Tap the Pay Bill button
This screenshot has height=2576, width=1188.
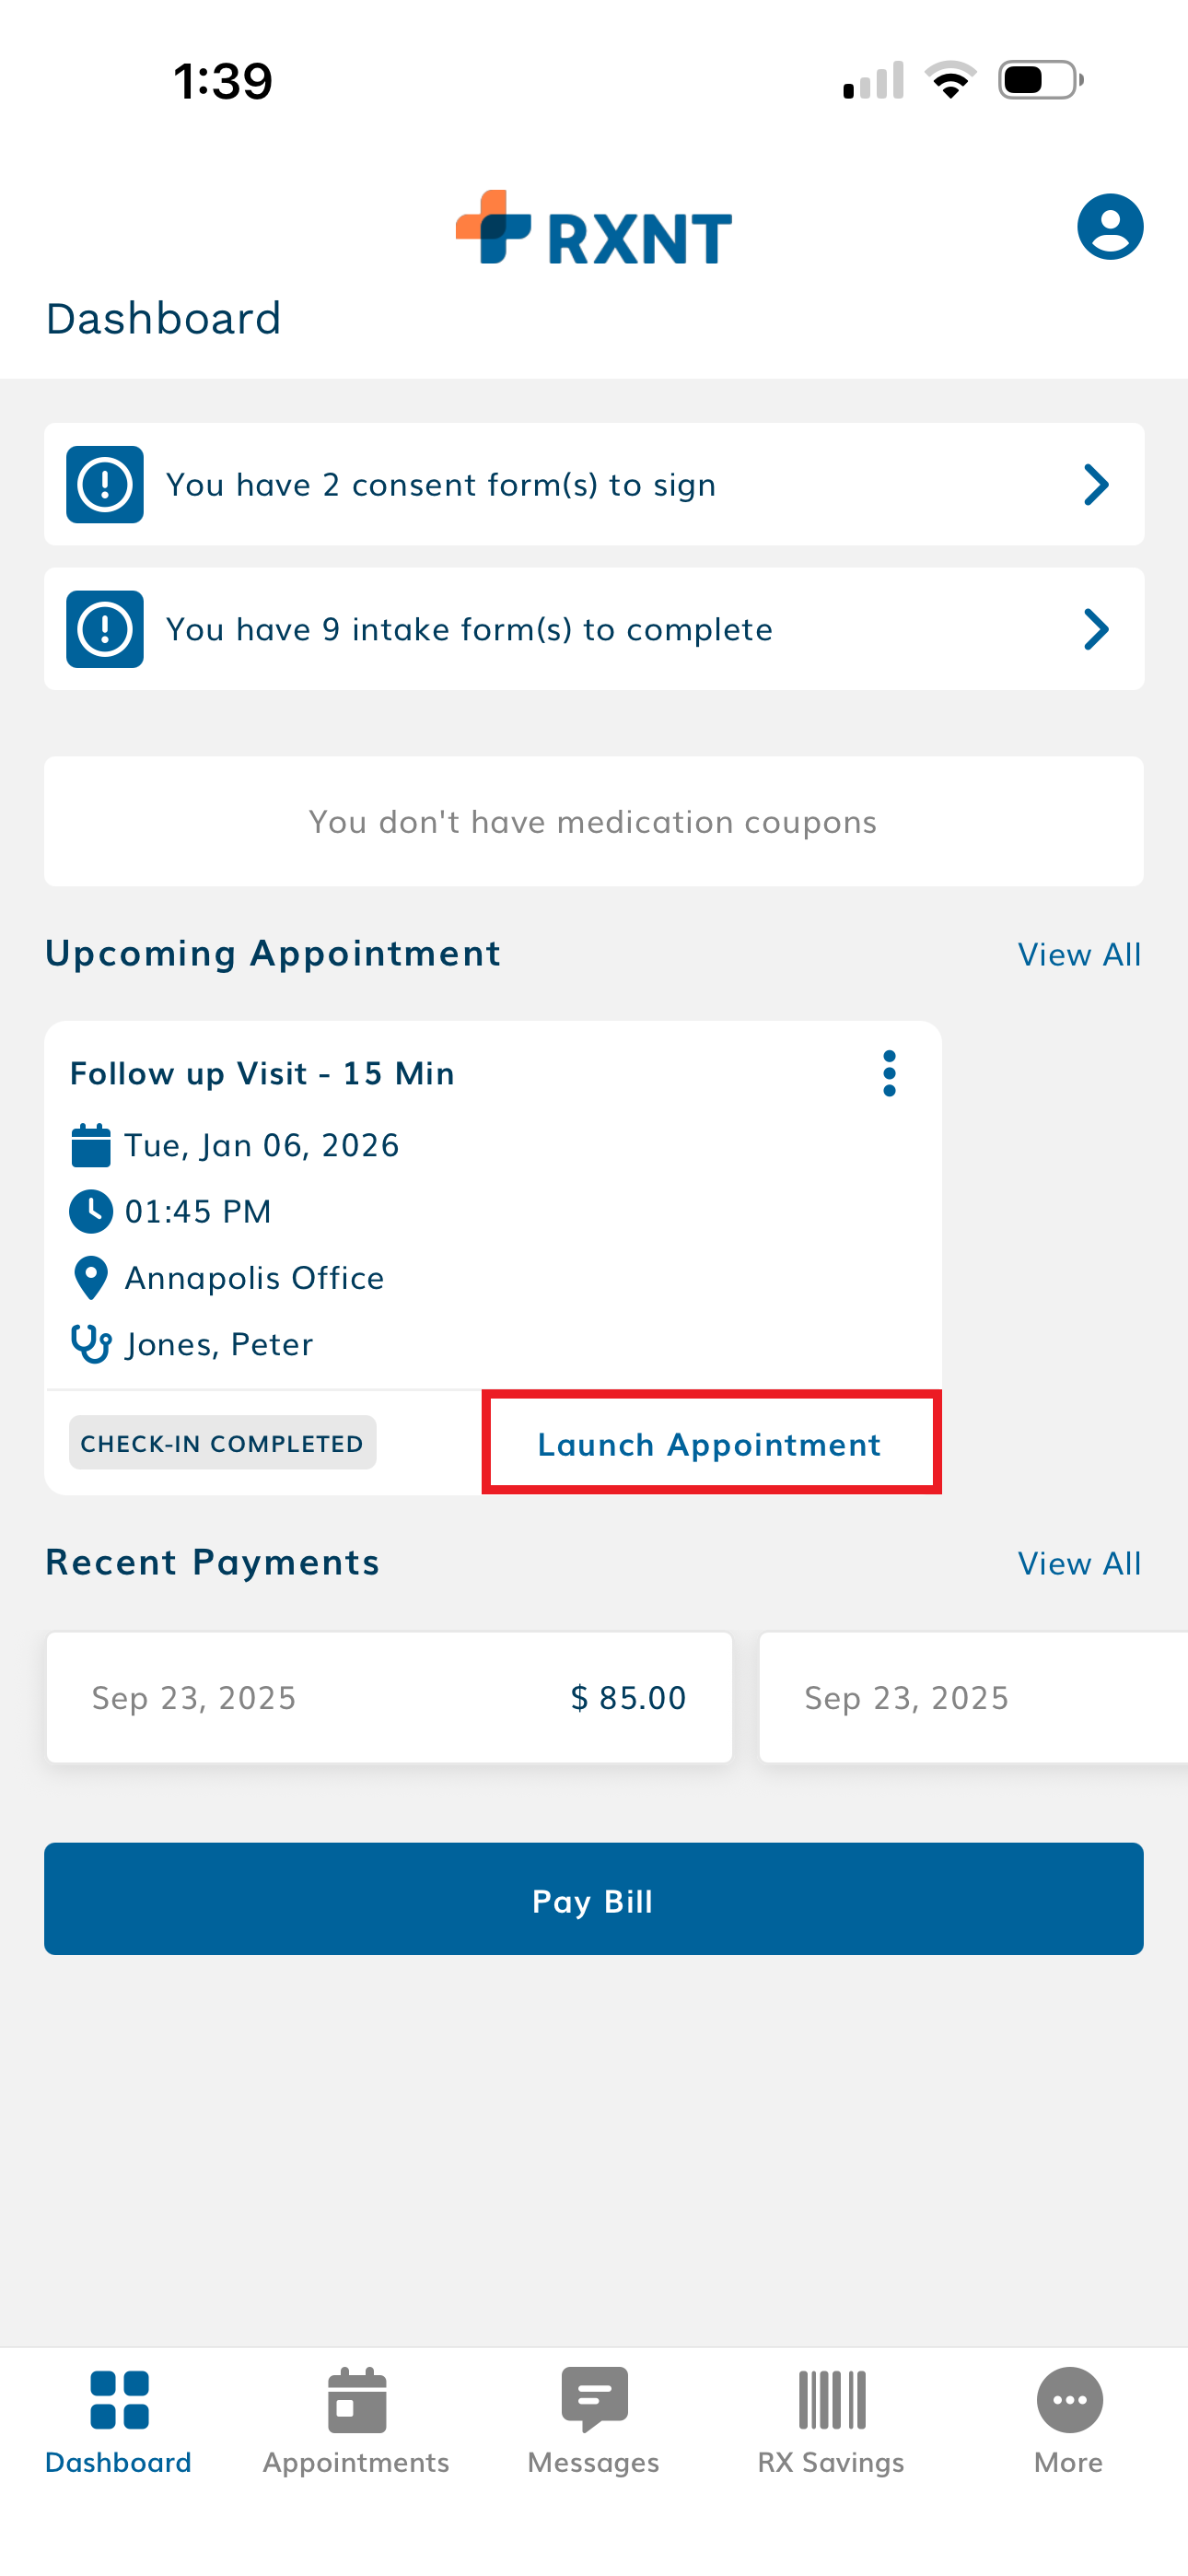[x=594, y=1899]
